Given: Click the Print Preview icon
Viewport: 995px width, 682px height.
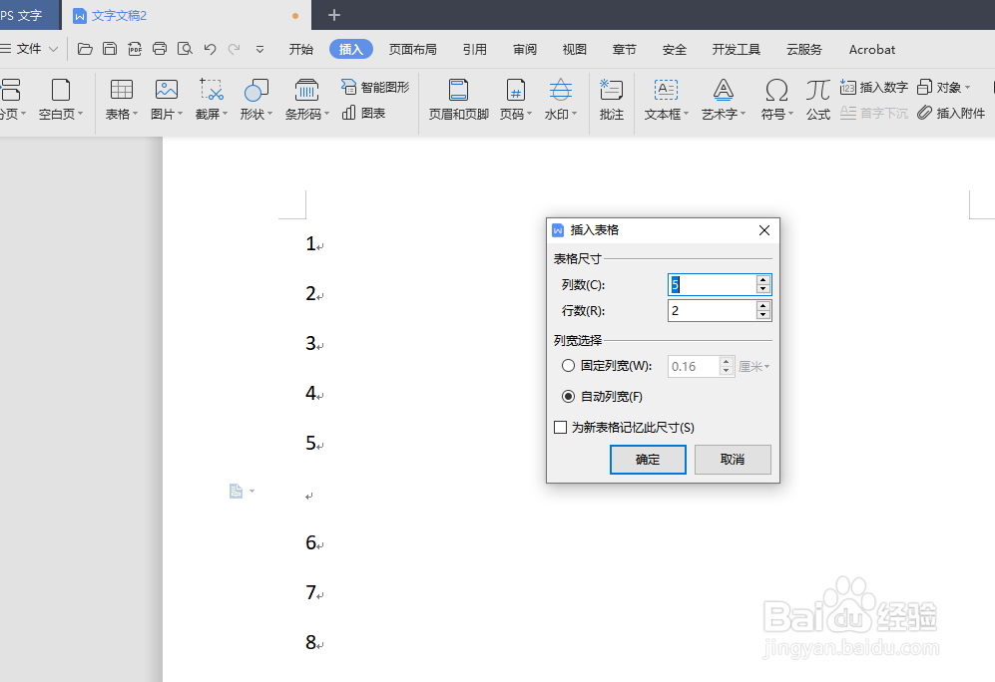Looking at the screenshot, I should click(x=185, y=49).
